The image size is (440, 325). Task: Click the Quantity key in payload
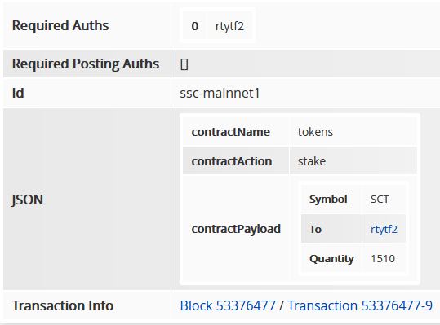[x=331, y=259]
